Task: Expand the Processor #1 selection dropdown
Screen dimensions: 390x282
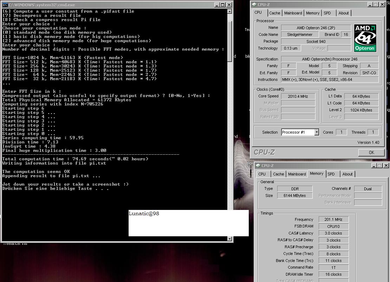Action: point(317,132)
